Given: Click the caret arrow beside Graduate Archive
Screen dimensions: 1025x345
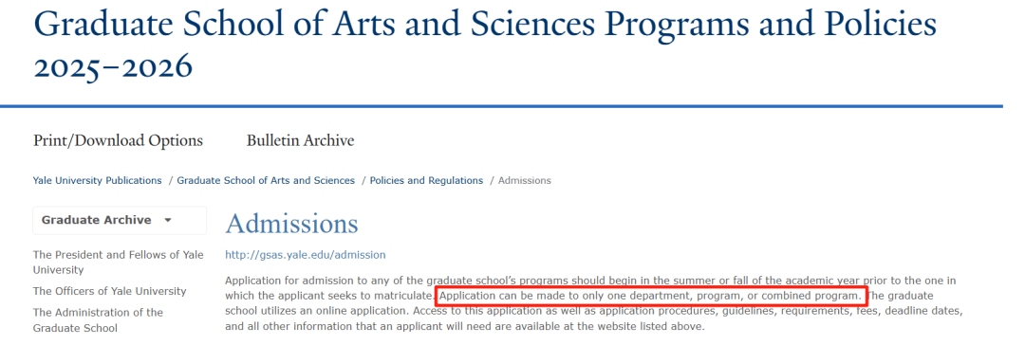Looking at the screenshot, I should pos(168,220).
